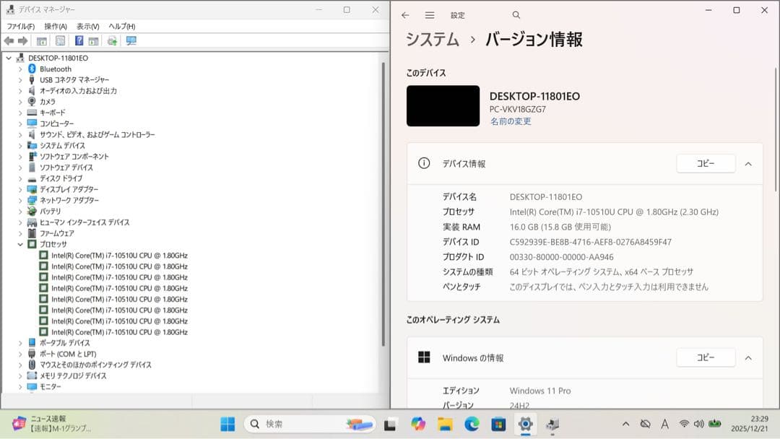This screenshot has height=439, width=780.
Task: Select the first Intel i7-10510U processor entry
Action: click(108, 255)
